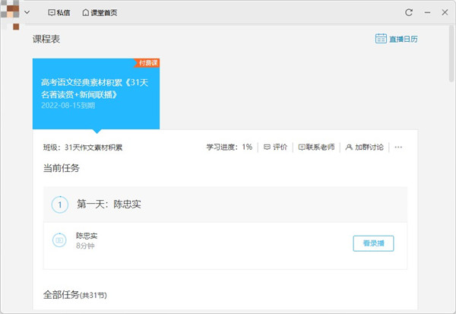
Task: Close the window
Action: point(445,12)
